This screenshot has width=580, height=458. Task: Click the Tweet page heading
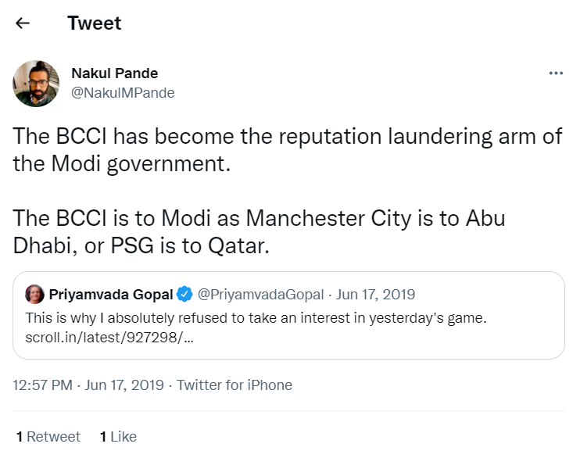(95, 23)
